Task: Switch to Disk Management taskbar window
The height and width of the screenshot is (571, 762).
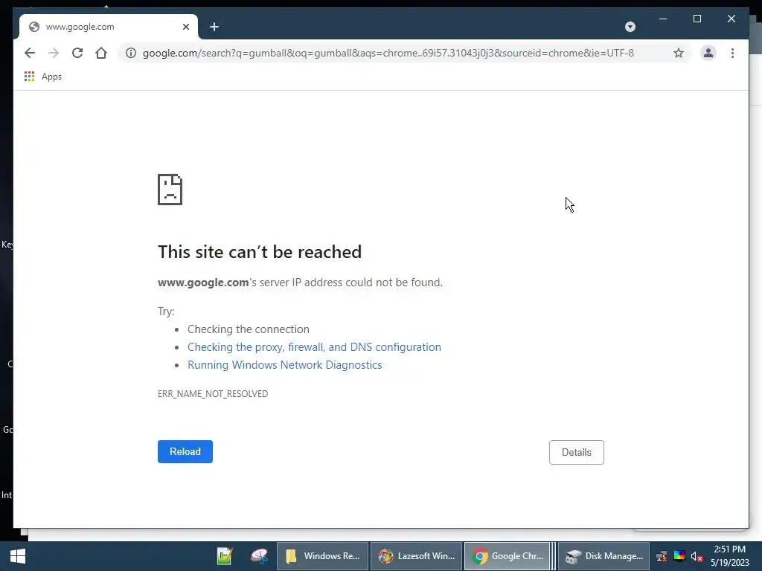Action: click(x=604, y=556)
